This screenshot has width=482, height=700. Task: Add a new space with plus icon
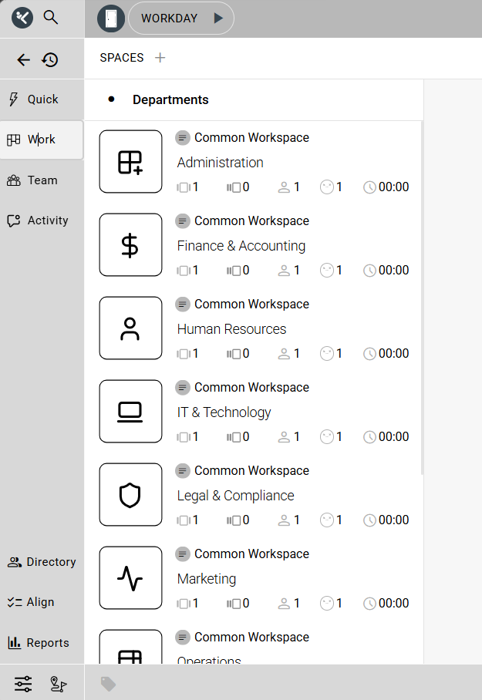click(160, 58)
